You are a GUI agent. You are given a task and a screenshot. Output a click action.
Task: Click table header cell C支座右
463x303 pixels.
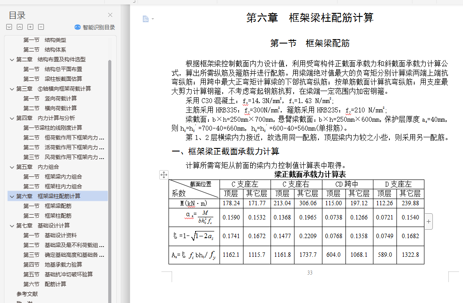(296, 184)
